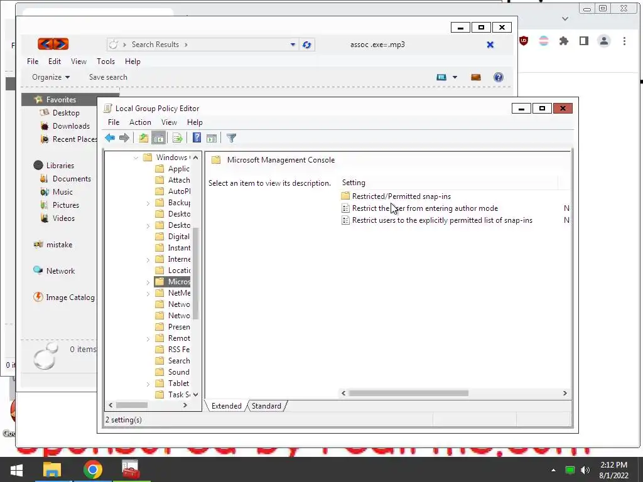Viewport: 643px width, 482px height.
Task: Open the View menu in Group Policy Editor
Action: (169, 122)
